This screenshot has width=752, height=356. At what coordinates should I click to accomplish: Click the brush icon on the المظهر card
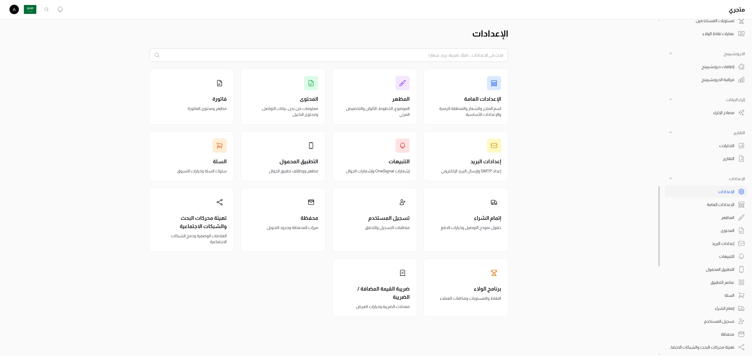403,83
